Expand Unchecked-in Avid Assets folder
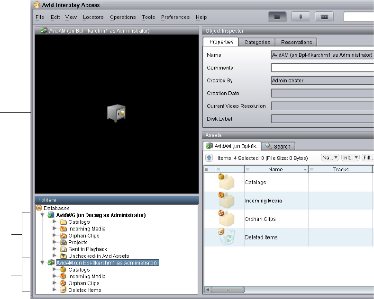This screenshot has width=374, height=299. (x=55, y=255)
